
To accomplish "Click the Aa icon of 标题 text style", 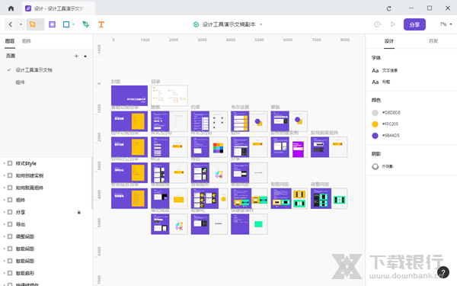I will pyautogui.click(x=375, y=82).
